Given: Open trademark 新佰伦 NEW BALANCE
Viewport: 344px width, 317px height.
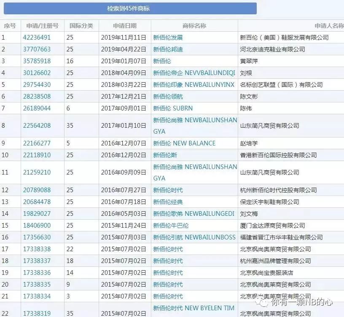Looking at the screenshot, I should click(184, 143).
